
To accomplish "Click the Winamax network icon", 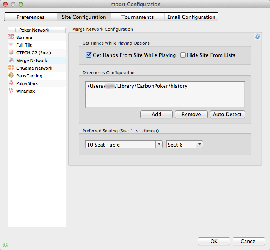I will [11, 91].
